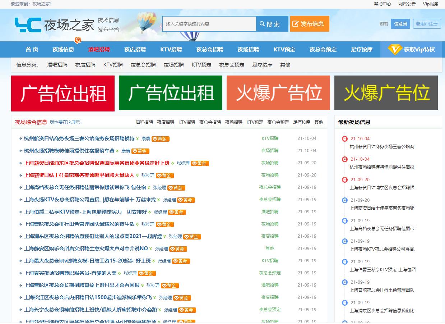Open 我也要在这展示 link
The height and width of the screenshot is (324, 445).
tap(66, 122)
